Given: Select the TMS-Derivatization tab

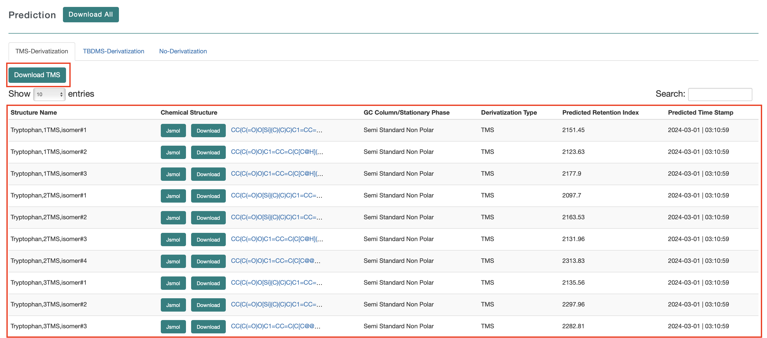Looking at the screenshot, I should [42, 51].
